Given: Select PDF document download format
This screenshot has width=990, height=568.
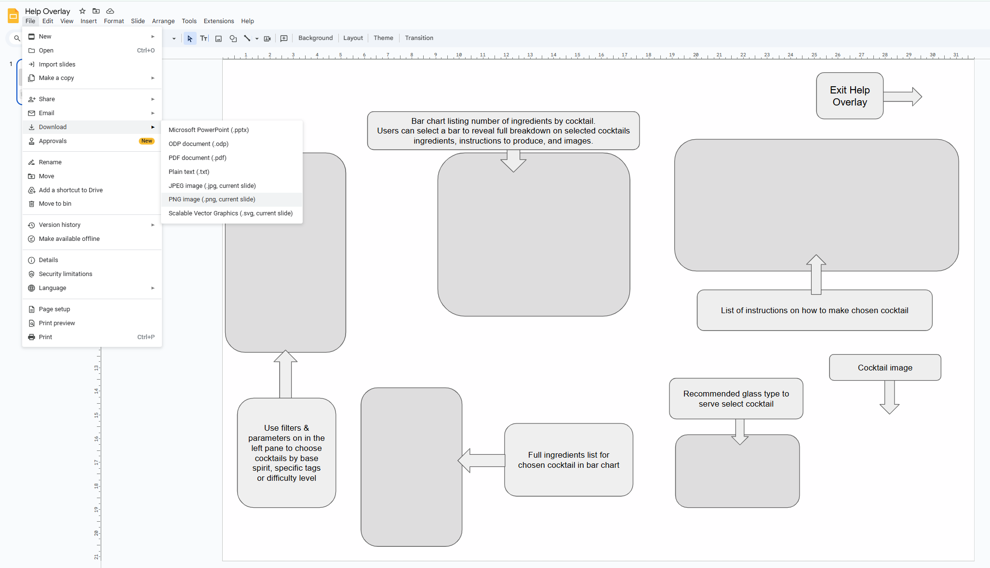Looking at the screenshot, I should [x=197, y=158].
